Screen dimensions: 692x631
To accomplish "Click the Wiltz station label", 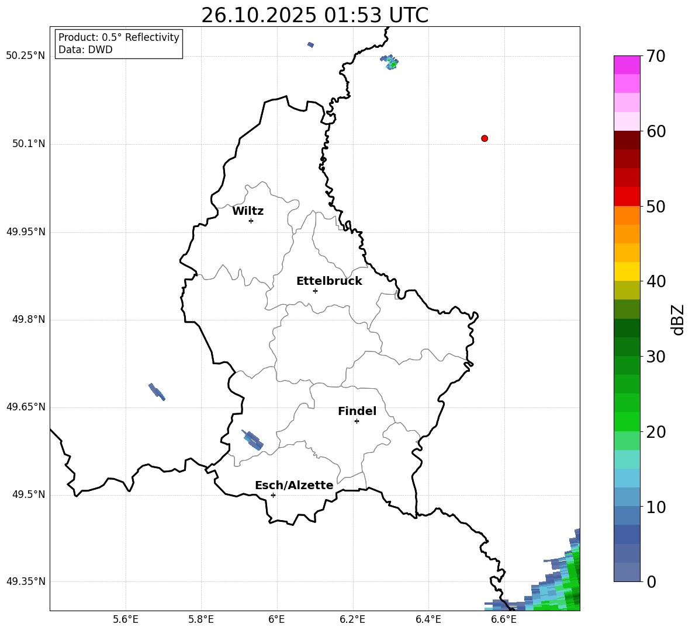I will tap(248, 211).
